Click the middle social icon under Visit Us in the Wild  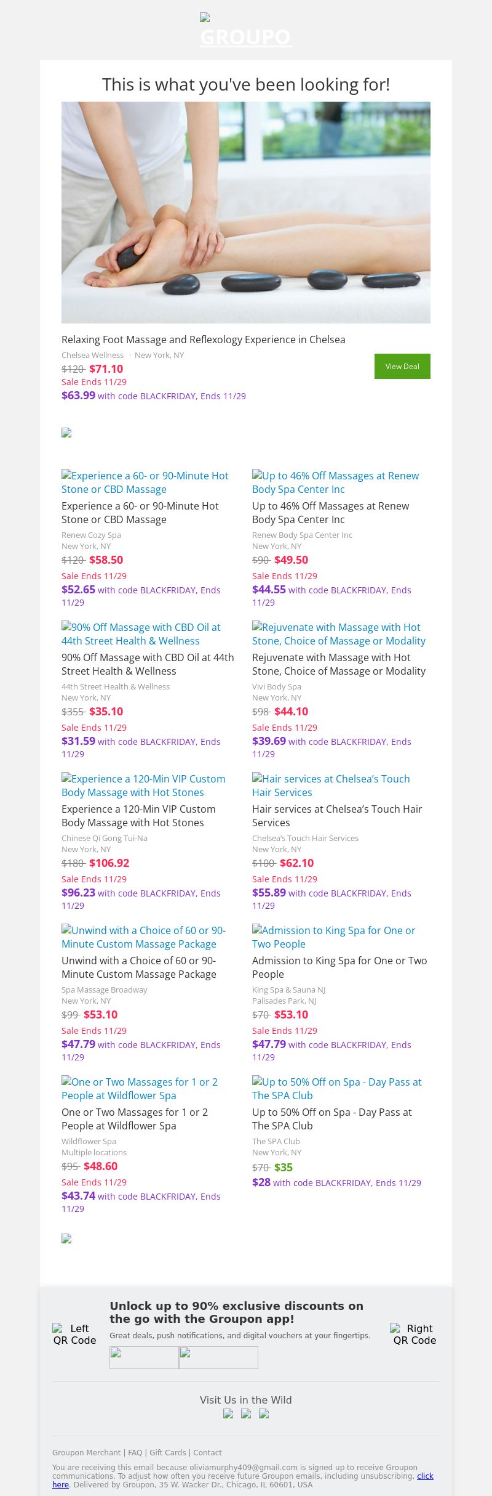click(x=246, y=1414)
